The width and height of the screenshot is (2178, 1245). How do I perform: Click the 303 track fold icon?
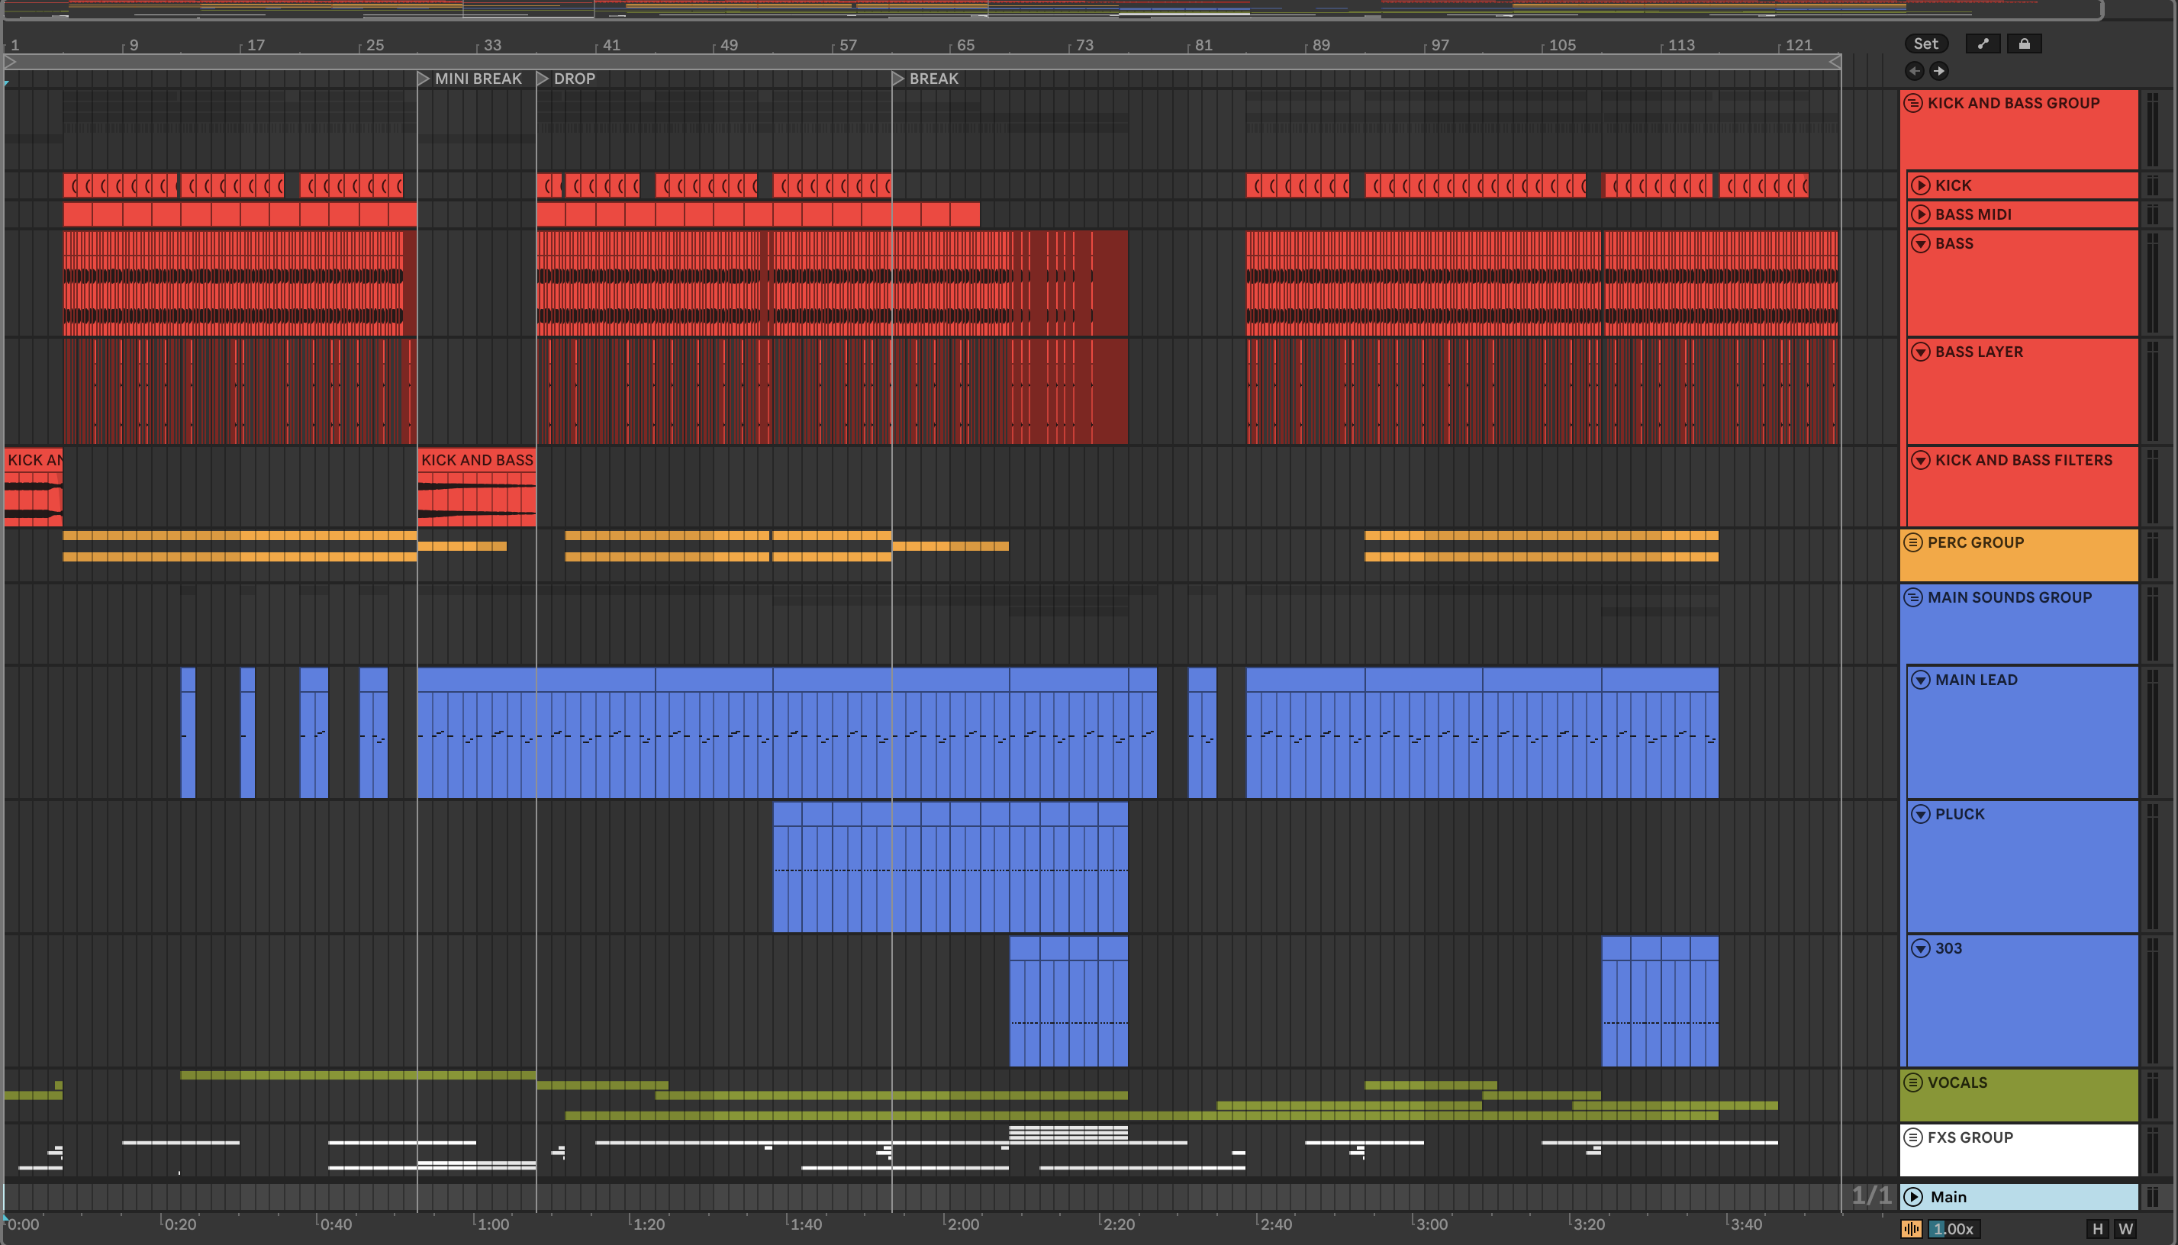(1921, 948)
